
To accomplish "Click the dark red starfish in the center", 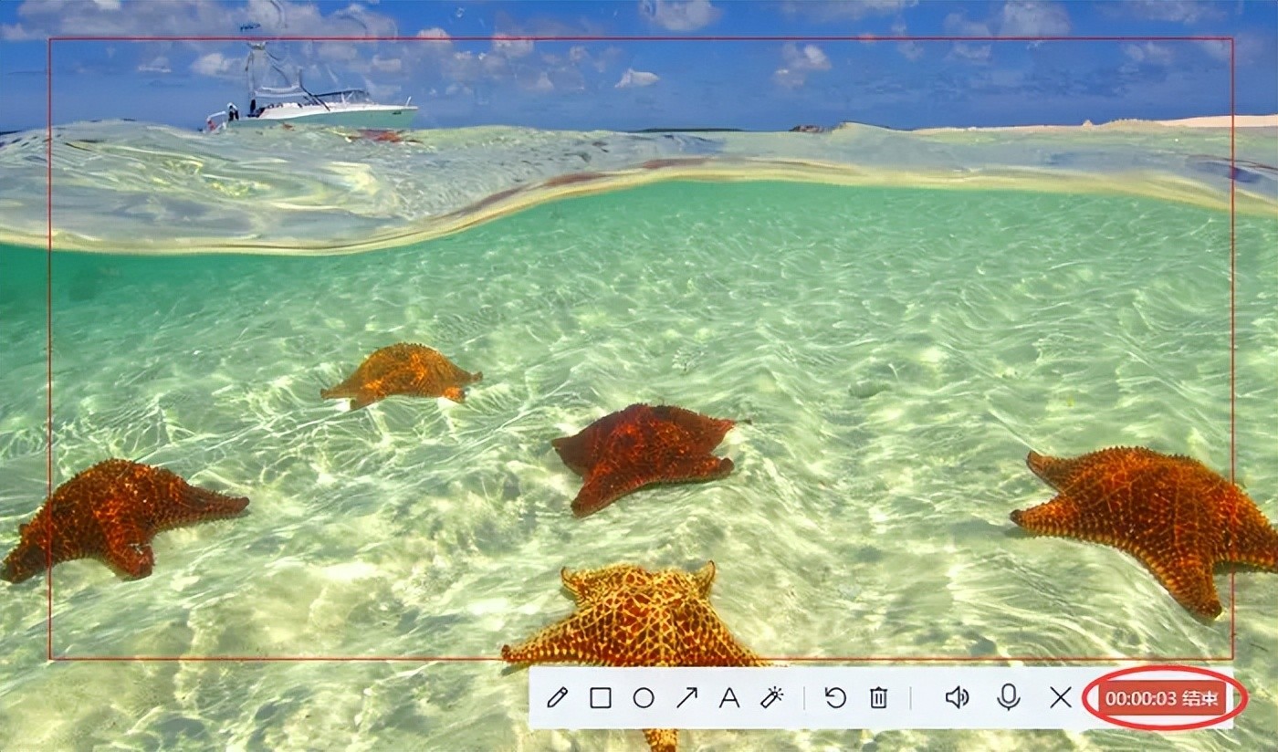I will [646, 454].
